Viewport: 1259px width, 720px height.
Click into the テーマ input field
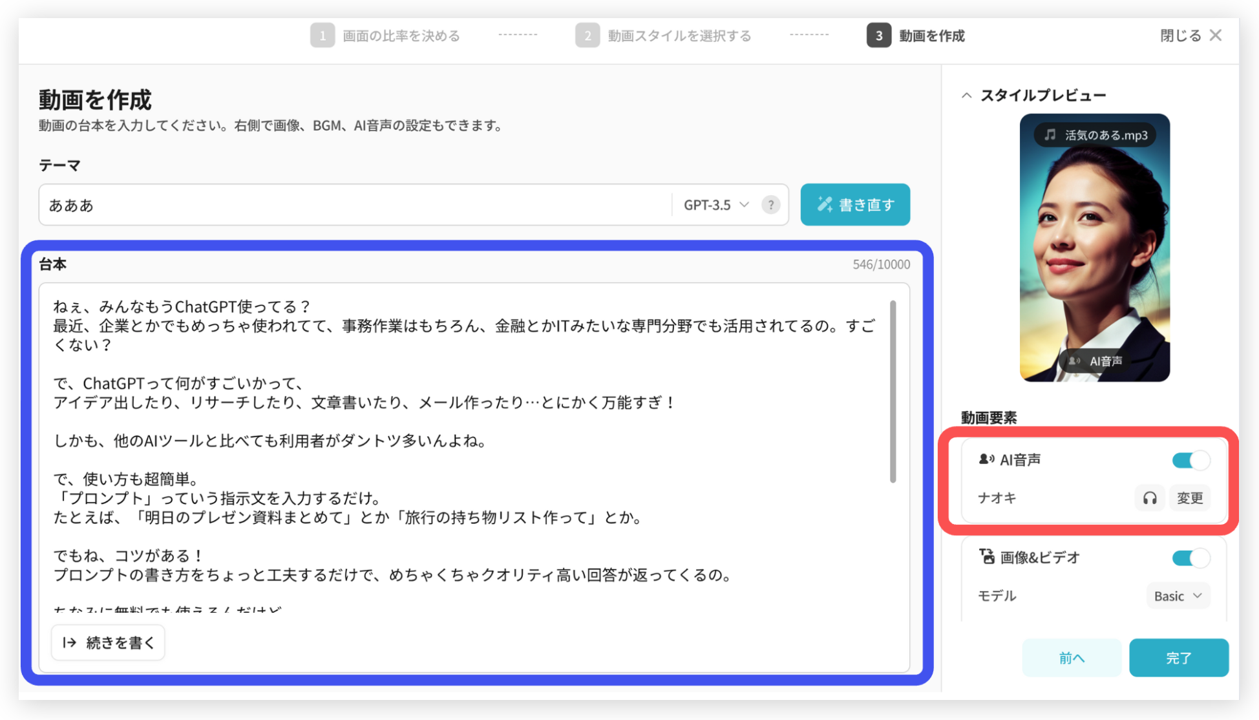coord(355,205)
